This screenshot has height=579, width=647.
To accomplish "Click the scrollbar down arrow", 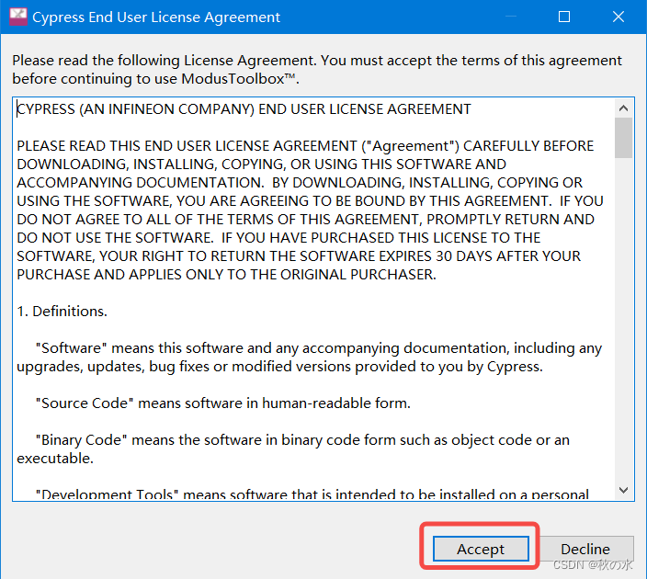I will coord(623,490).
